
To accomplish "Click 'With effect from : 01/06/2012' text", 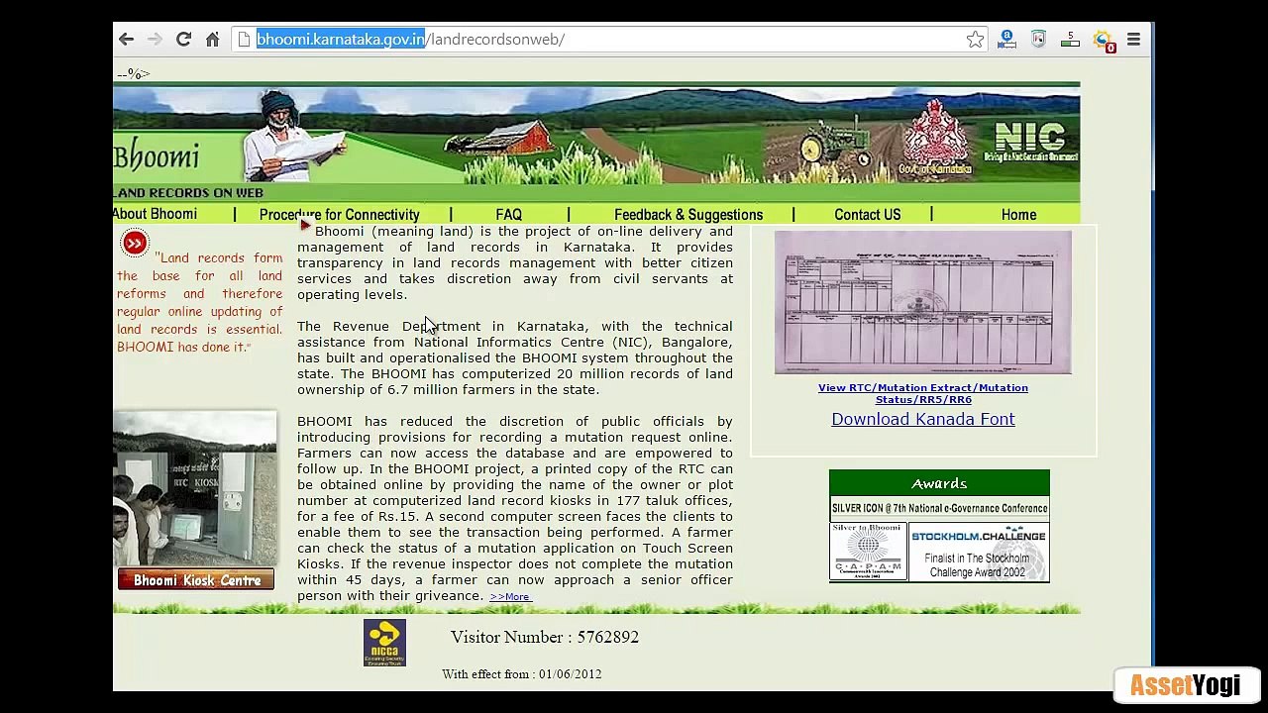I will click(x=522, y=674).
